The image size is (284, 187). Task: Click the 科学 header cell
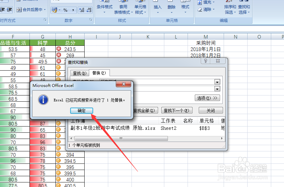(43, 43)
